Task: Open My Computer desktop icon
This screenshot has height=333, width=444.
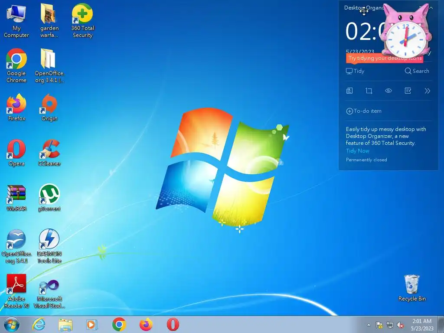Action: [16, 21]
